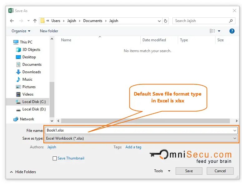This screenshot has width=242, height=184.
Task: Enable the Save Thumbnail checkbox
Action: point(55,158)
